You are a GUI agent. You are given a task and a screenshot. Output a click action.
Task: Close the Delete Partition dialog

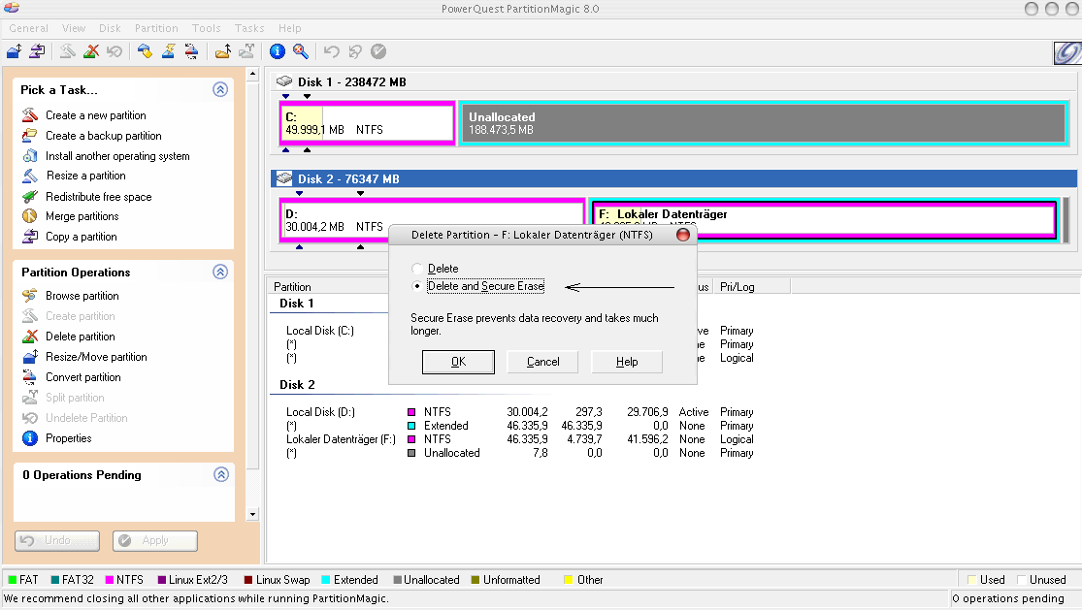(683, 235)
